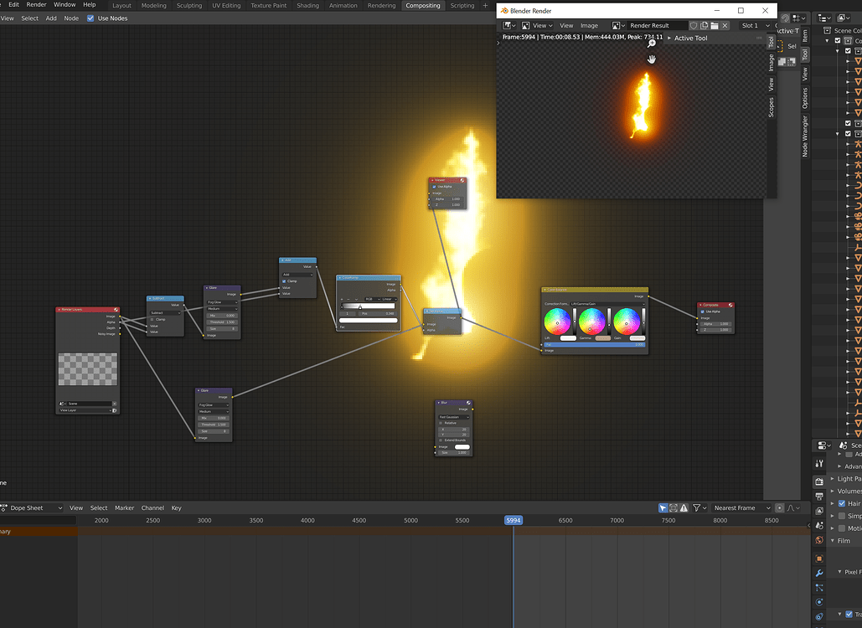Open the Marker menu in Dope Sheet
The width and height of the screenshot is (862, 628).
point(124,507)
